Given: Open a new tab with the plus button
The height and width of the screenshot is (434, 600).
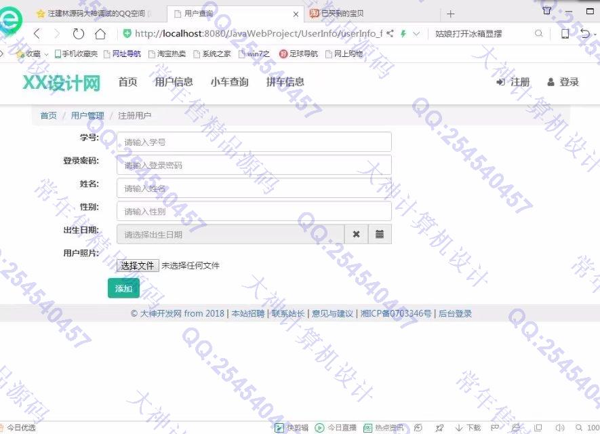Looking at the screenshot, I should click(451, 14).
